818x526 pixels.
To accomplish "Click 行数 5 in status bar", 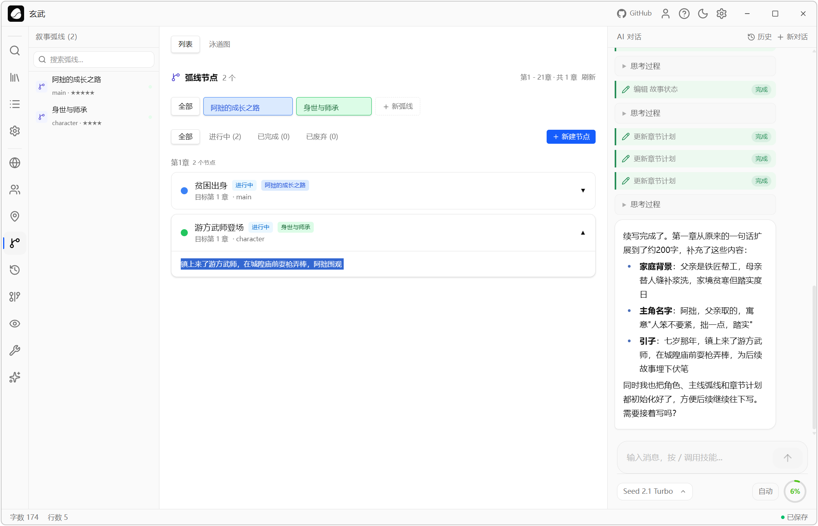I will (58, 517).
